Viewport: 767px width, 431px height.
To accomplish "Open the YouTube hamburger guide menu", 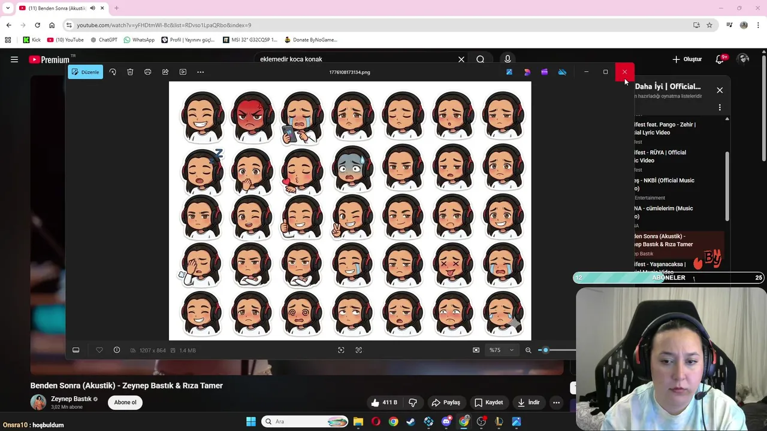I will (x=14, y=59).
